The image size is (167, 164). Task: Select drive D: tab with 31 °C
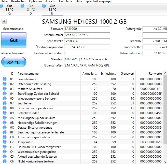click(x=31, y=10)
